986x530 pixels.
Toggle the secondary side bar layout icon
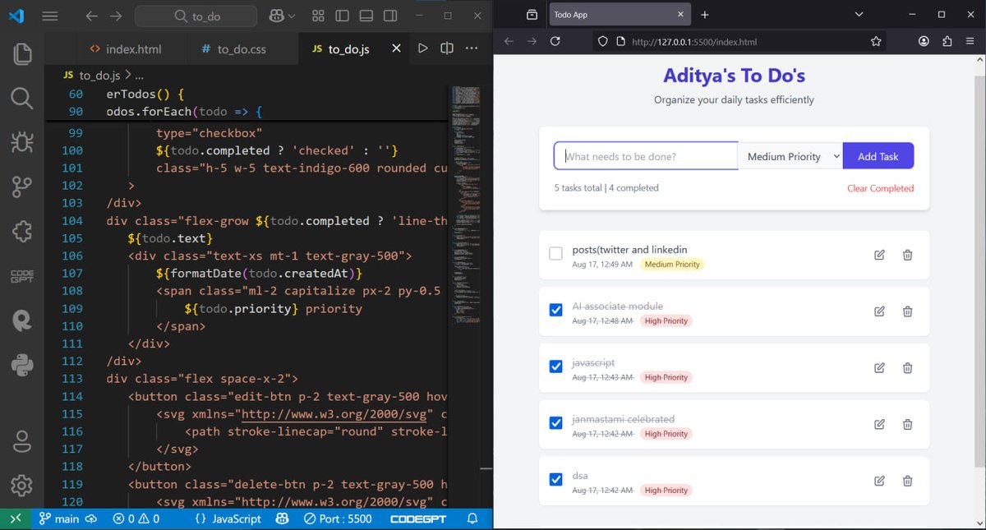[x=390, y=16]
